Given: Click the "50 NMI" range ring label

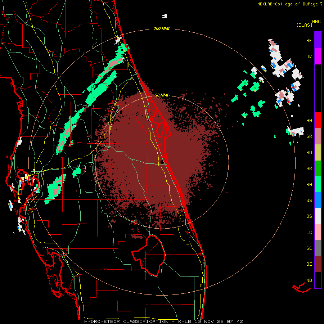Looking at the screenshot, I should (x=162, y=95).
